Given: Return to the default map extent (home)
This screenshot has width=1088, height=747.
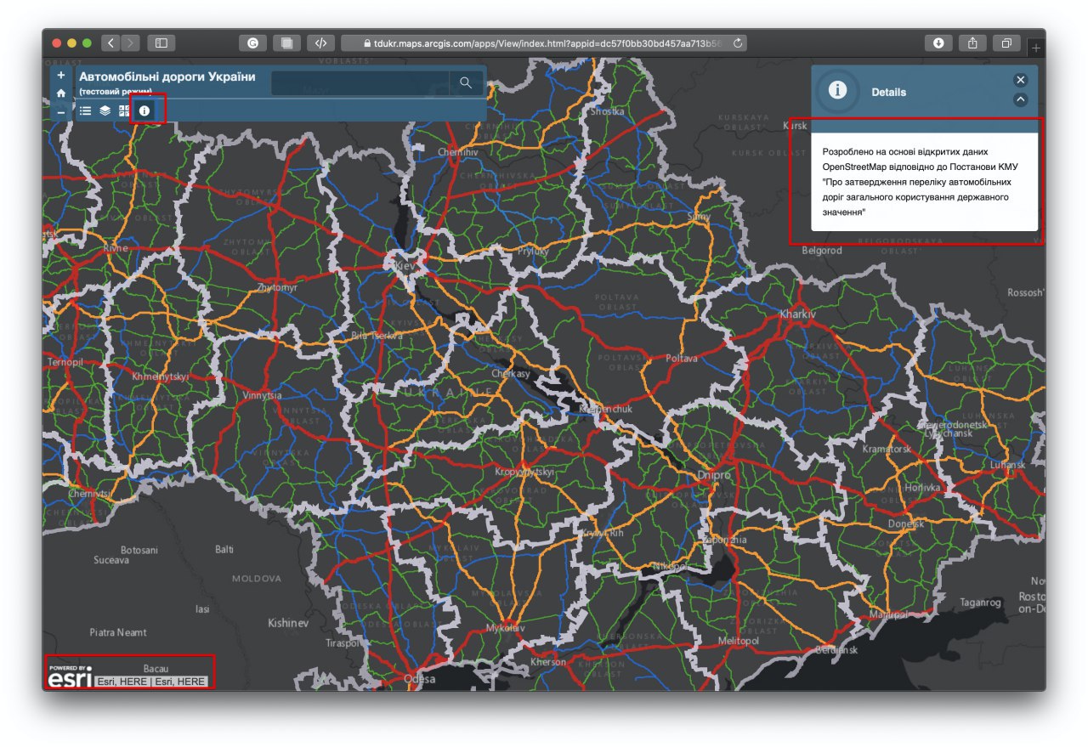Looking at the screenshot, I should [x=61, y=93].
